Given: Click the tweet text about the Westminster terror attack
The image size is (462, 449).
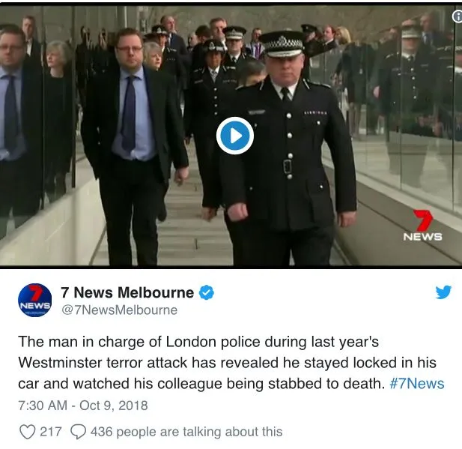Looking at the screenshot, I should coord(231,363).
